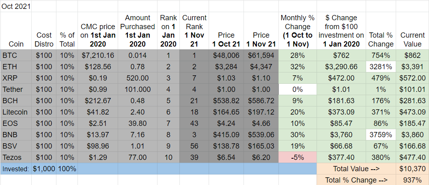429x185 pixels.
Task: Select BTC 1 Nov price $61,594
Action: pos(261,56)
